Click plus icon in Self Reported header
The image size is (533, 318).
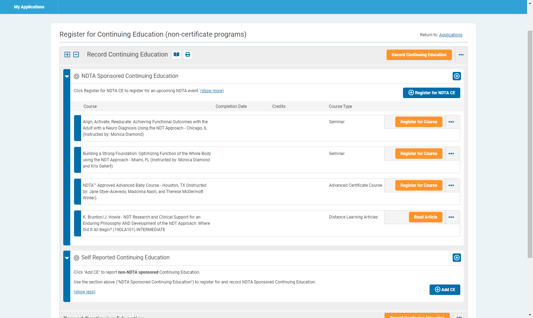click(457, 258)
